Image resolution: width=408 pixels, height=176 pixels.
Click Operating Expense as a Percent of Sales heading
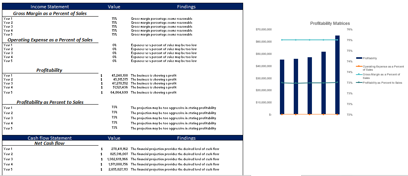pos(50,40)
